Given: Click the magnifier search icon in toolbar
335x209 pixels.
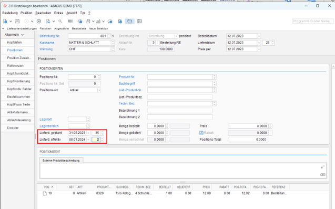Looking at the screenshot, I should click(x=60, y=21).
